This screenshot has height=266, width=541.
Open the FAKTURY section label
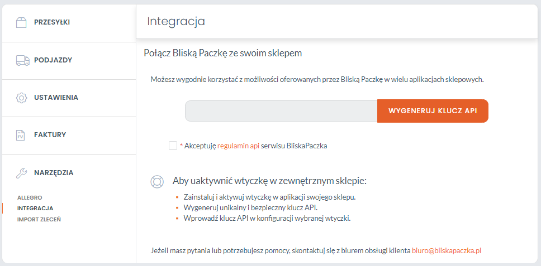pos(50,135)
